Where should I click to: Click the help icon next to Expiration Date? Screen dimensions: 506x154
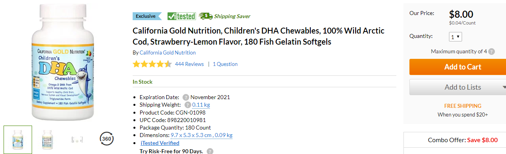click(186, 97)
